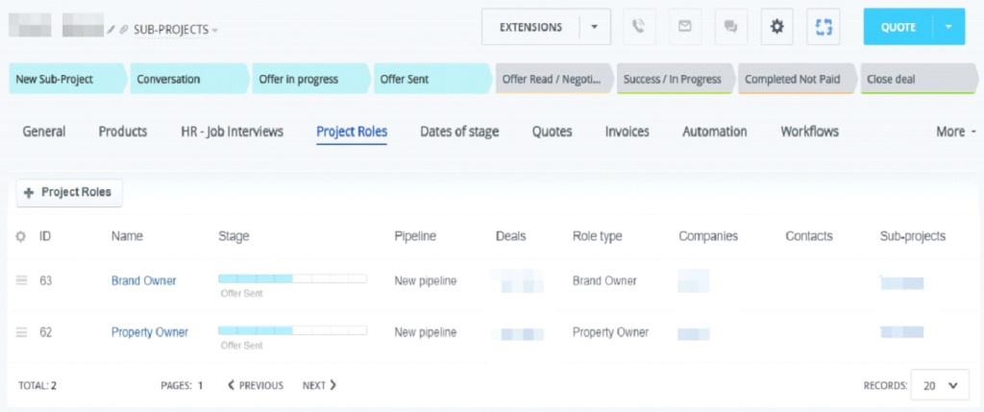
Task: Open the Brand Owner role link
Action: pyautogui.click(x=143, y=281)
